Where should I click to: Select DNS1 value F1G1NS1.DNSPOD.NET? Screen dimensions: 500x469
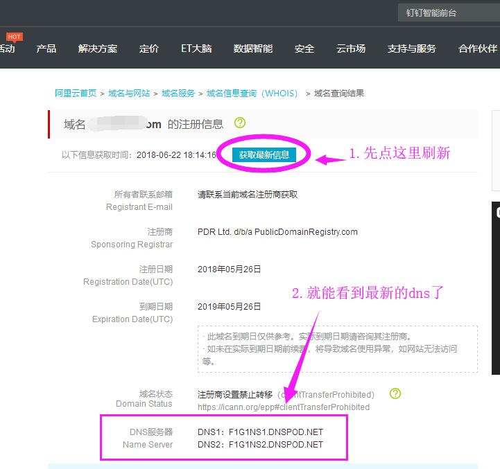point(276,432)
